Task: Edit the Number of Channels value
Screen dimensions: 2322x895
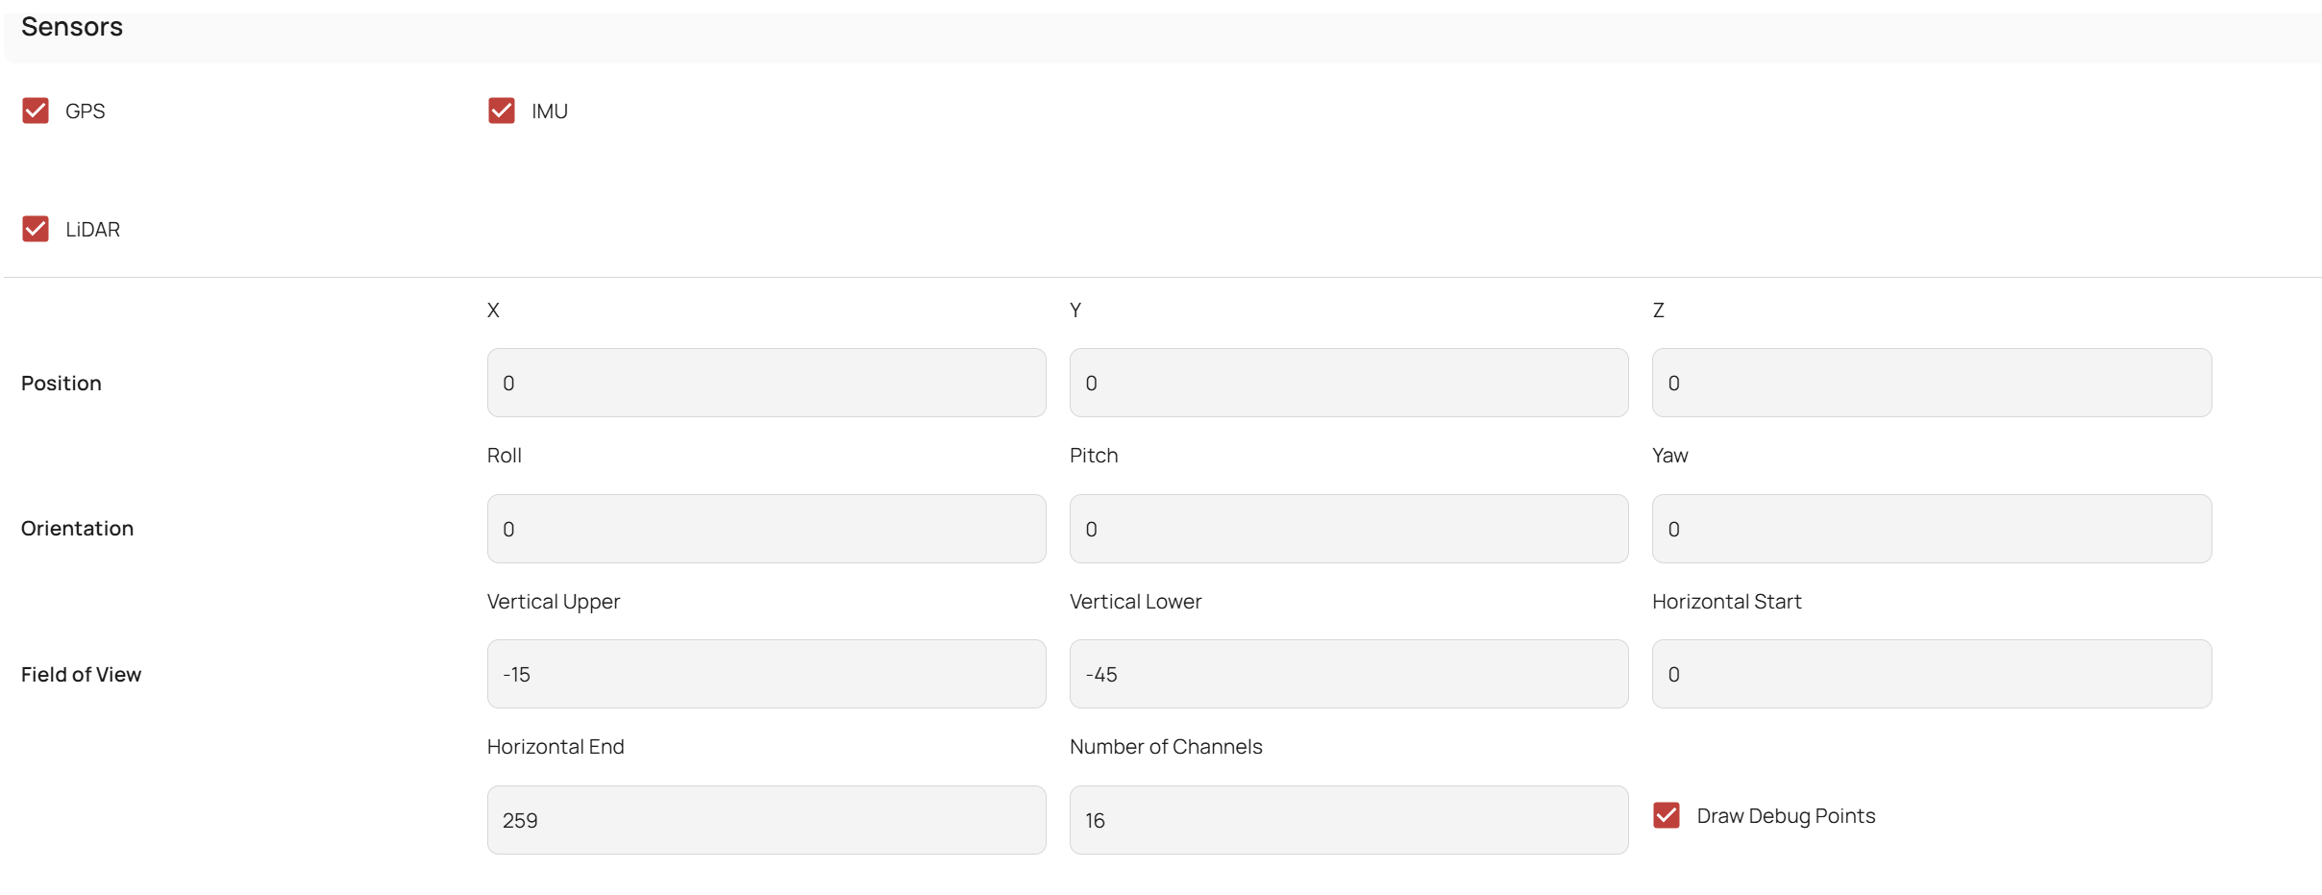Action: (x=1348, y=820)
